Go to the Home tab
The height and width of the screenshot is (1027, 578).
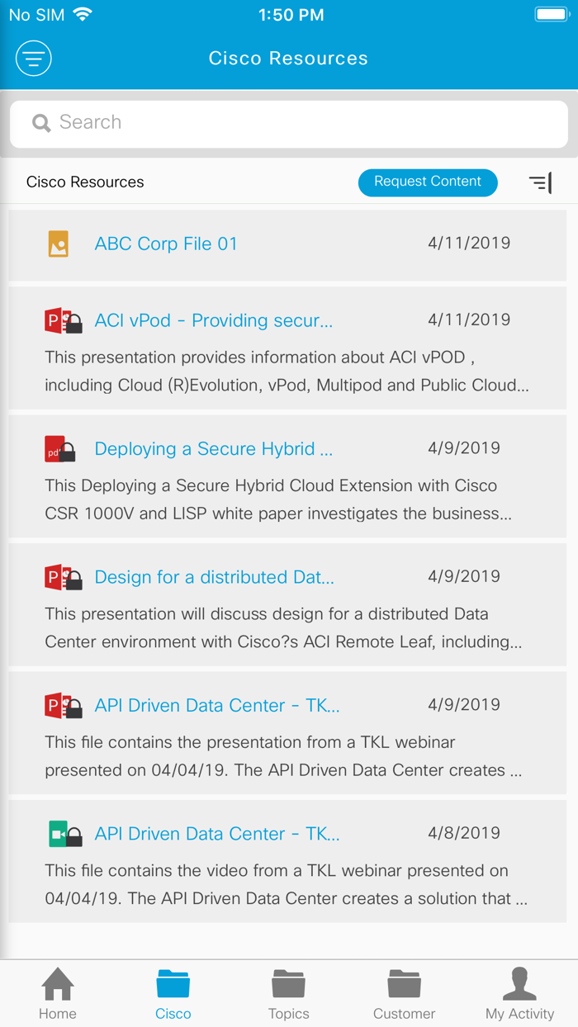pos(58,995)
